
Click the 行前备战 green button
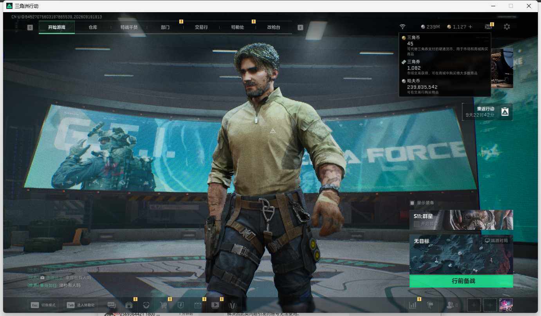461,281
